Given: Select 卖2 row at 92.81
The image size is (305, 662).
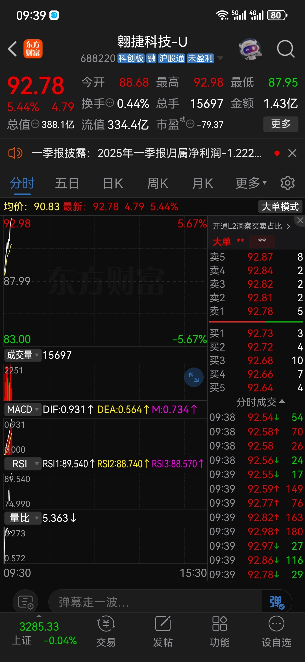Looking at the screenshot, I should [x=256, y=298].
